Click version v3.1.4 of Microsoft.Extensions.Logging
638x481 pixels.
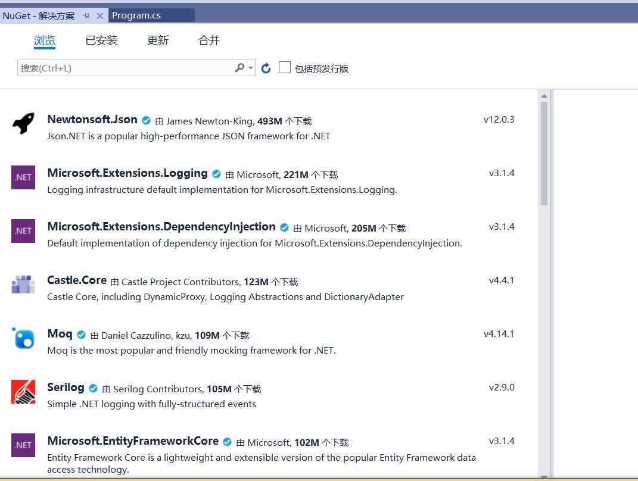pyautogui.click(x=502, y=173)
